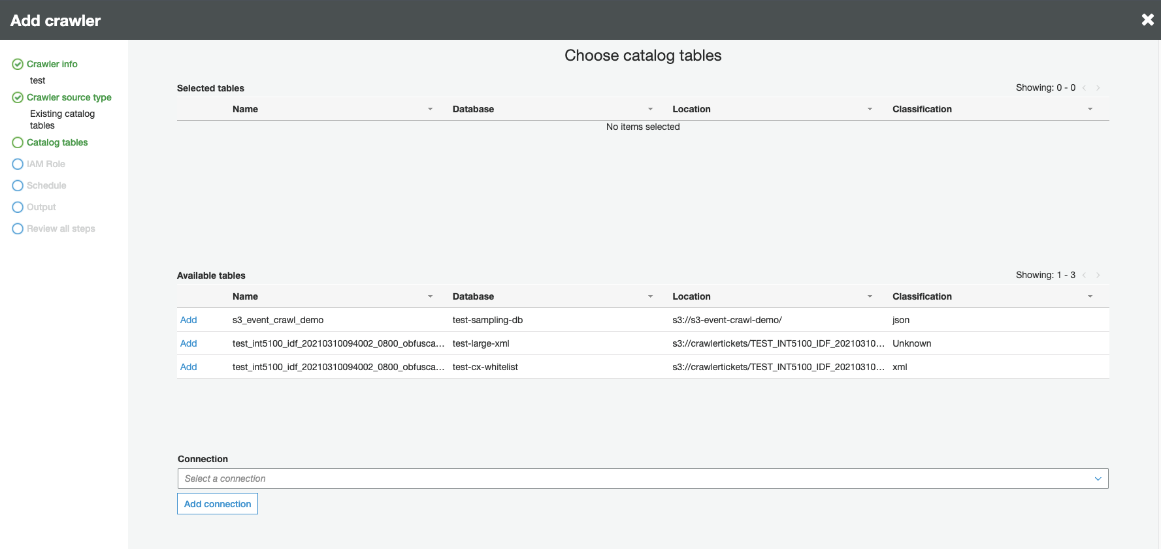Navigate to Crawler info step
The height and width of the screenshot is (549, 1161).
click(x=52, y=64)
